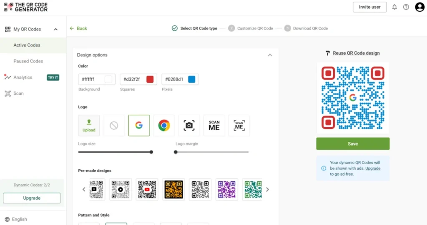Click the Select QR Code type checkmark
The image size is (427, 225).
175,28
